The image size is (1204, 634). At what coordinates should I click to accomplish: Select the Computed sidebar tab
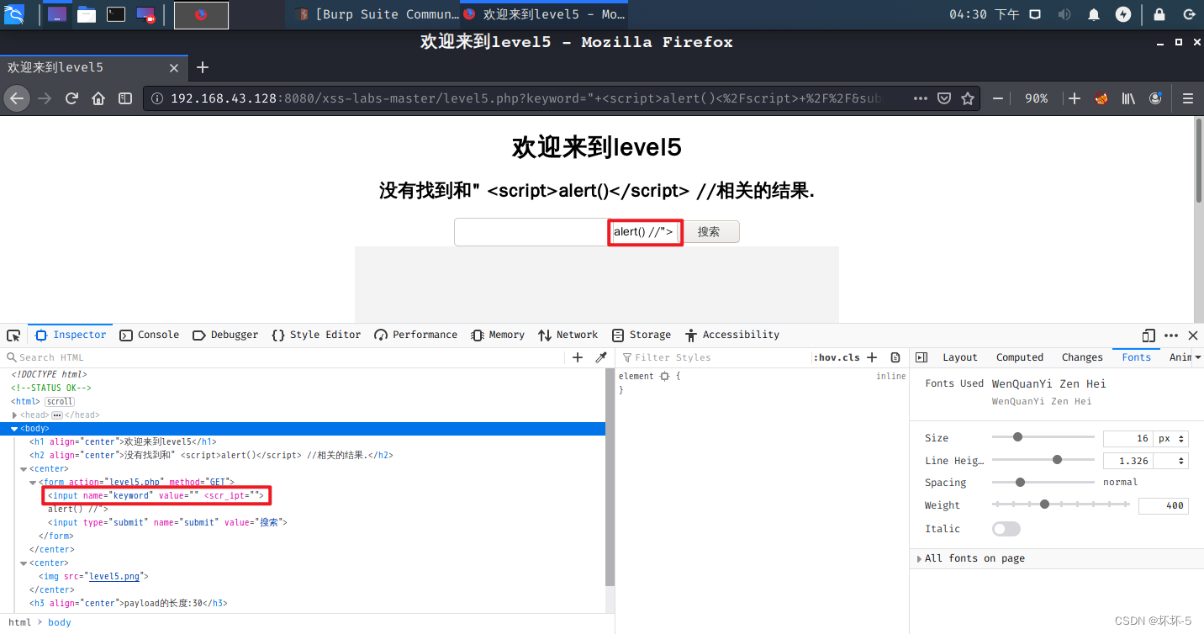(x=1020, y=357)
